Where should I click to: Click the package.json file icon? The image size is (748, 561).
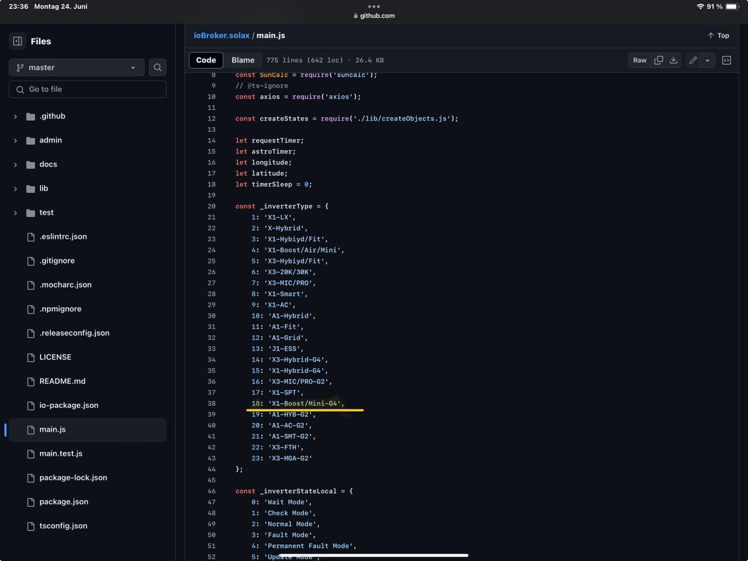[x=31, y=502]
